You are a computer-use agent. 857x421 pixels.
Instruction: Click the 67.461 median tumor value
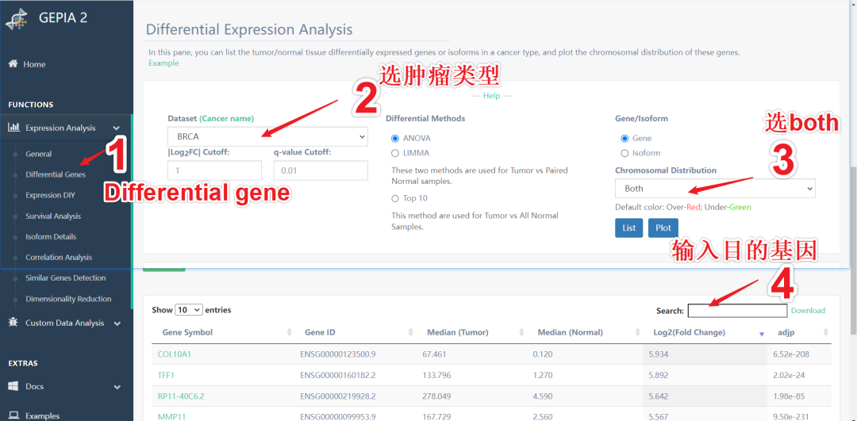434,354
